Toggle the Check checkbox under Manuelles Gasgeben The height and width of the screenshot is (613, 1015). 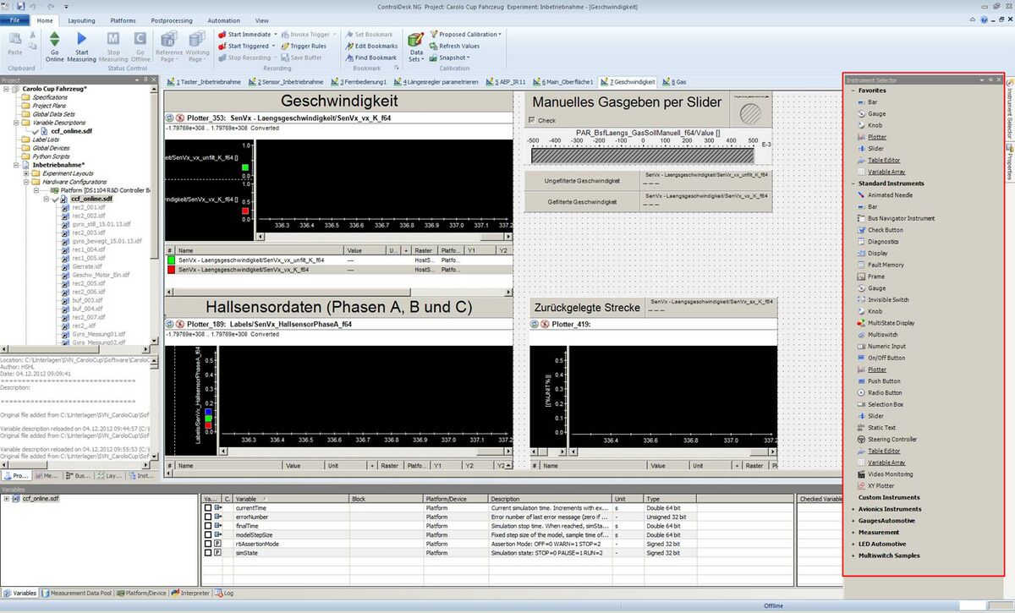point(531,120)
